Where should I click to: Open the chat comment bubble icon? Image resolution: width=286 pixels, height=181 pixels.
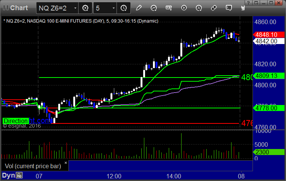229,8
